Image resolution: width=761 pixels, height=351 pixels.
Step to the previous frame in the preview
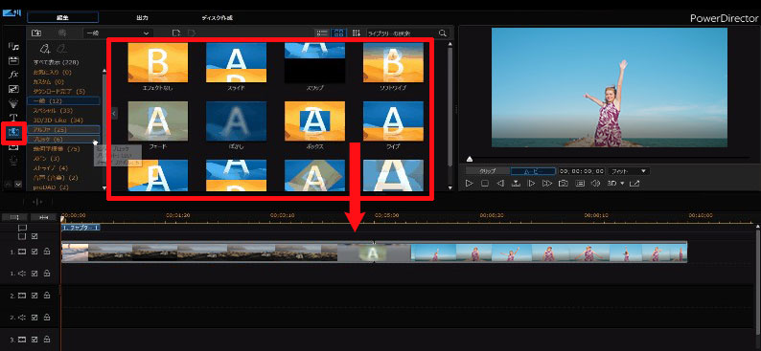point(500,184)
